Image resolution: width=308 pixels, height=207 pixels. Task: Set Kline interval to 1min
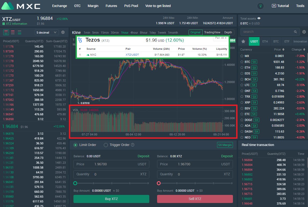click(87, 33)
